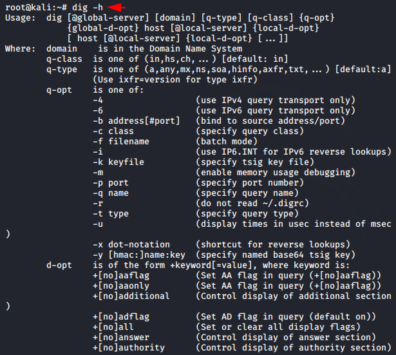Click the '-p port' option
This screenshot has height=355, width=396.
(111, 183)
